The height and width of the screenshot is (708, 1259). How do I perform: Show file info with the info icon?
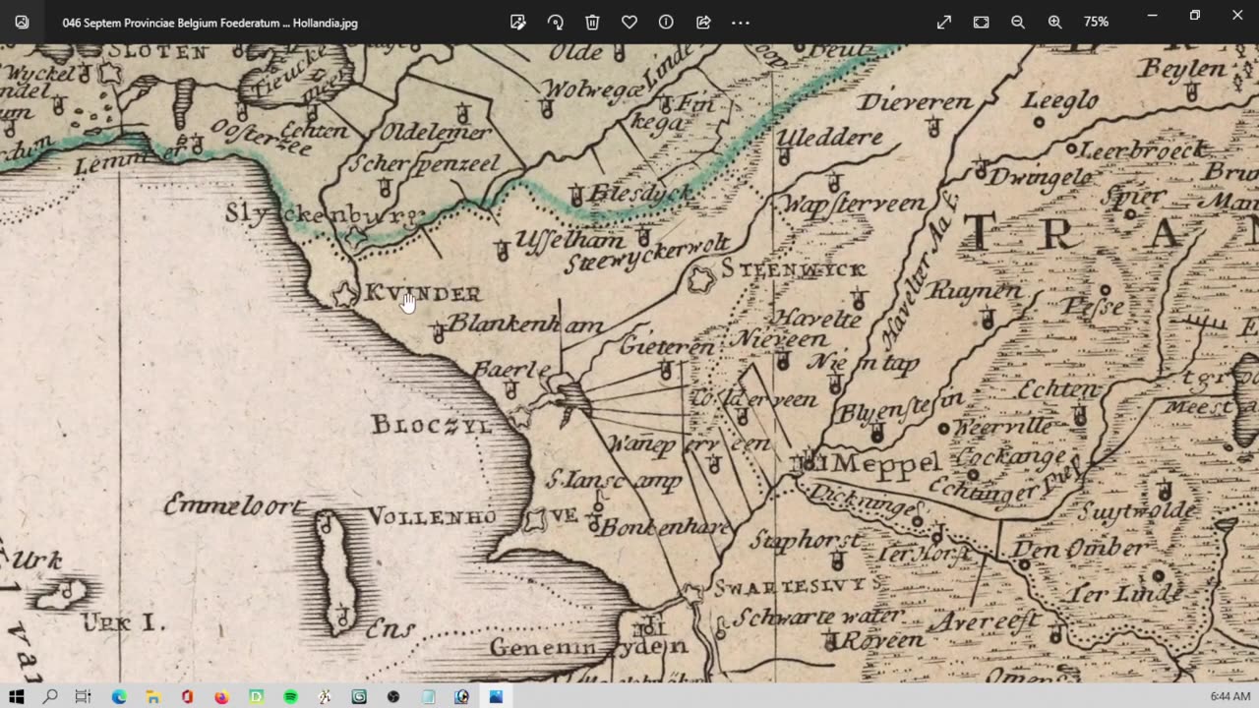pos(666,22)
